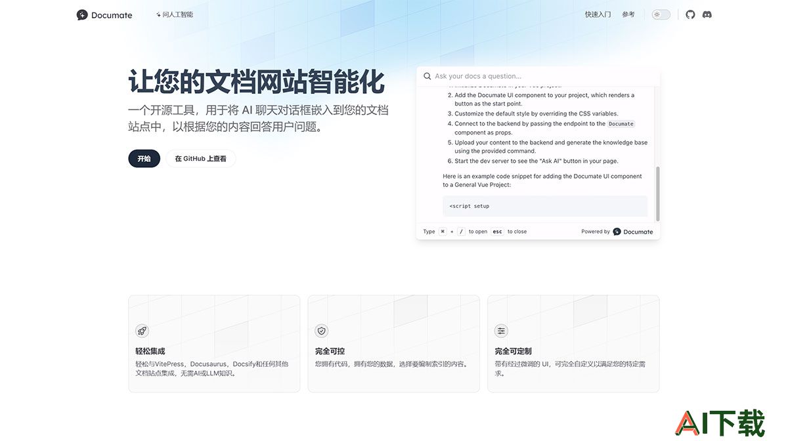Click the '<script setup' code block
Screen dimensions: 788x441
click(545, 206)
